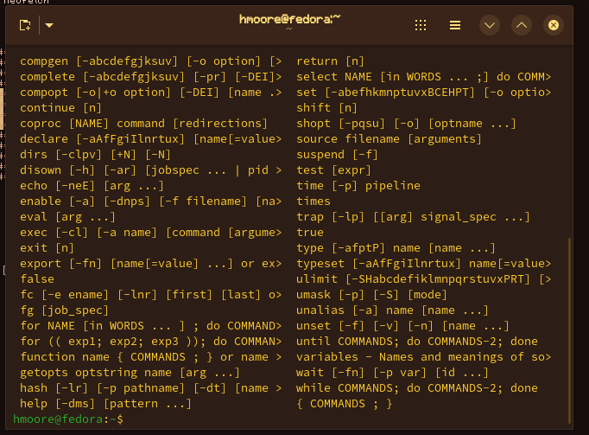This screenshot has width=589, height=435.
Task: Click the 'wait [-fn]' line
Action: (x=392, y=373)
